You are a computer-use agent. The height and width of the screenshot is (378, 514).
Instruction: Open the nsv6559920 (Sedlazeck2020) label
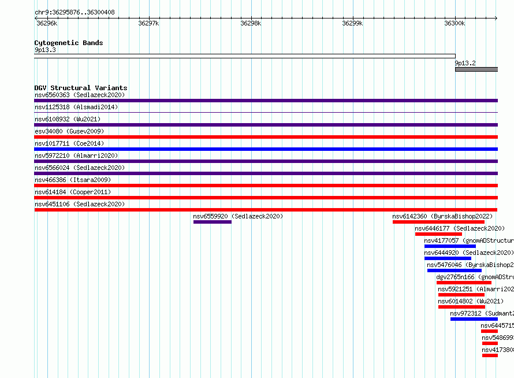(x=238, y=216)
